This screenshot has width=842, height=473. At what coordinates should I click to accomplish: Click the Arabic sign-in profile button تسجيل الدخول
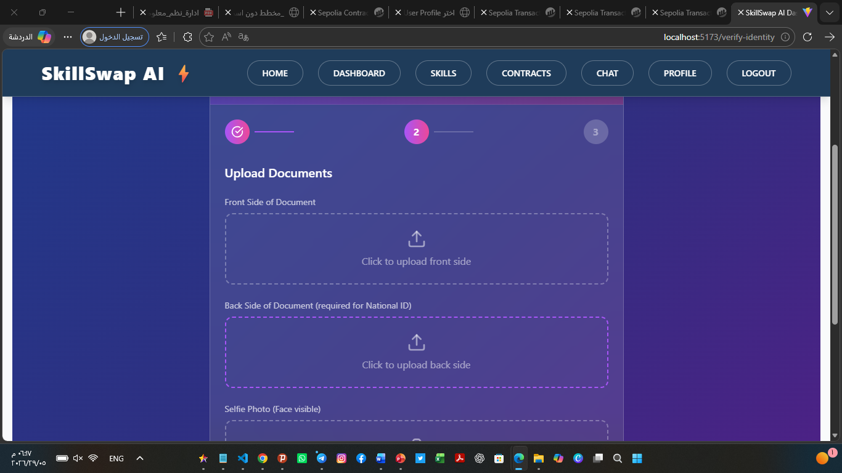115,37
